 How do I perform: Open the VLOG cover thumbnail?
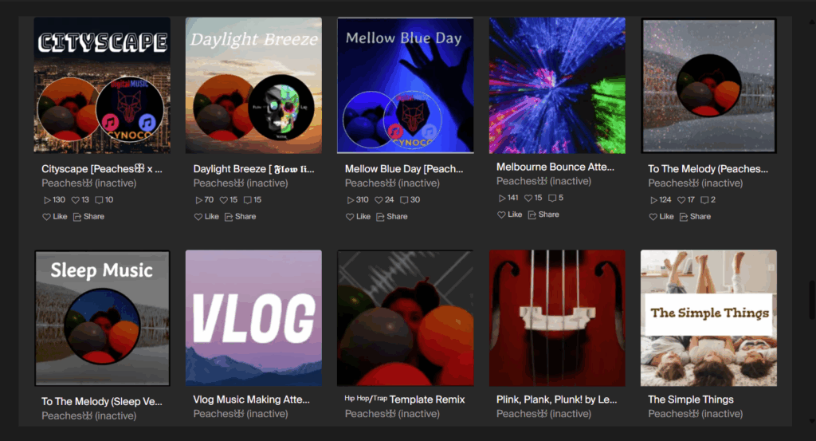point(253,318)
